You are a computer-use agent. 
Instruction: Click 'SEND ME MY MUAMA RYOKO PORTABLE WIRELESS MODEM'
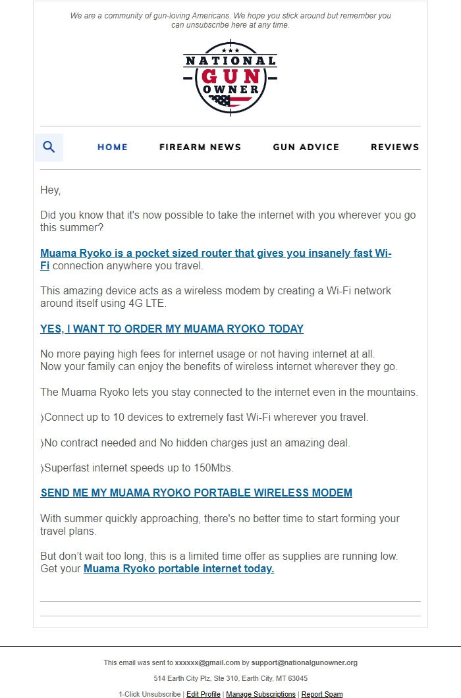pos(196,493)
